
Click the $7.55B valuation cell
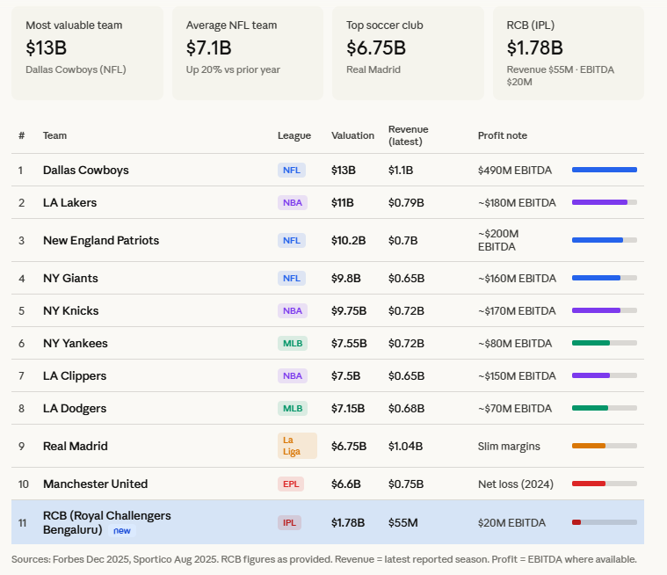(349, 344)
